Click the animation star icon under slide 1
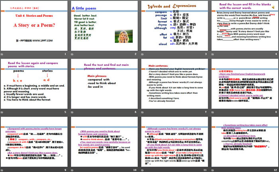 point(2,54)
